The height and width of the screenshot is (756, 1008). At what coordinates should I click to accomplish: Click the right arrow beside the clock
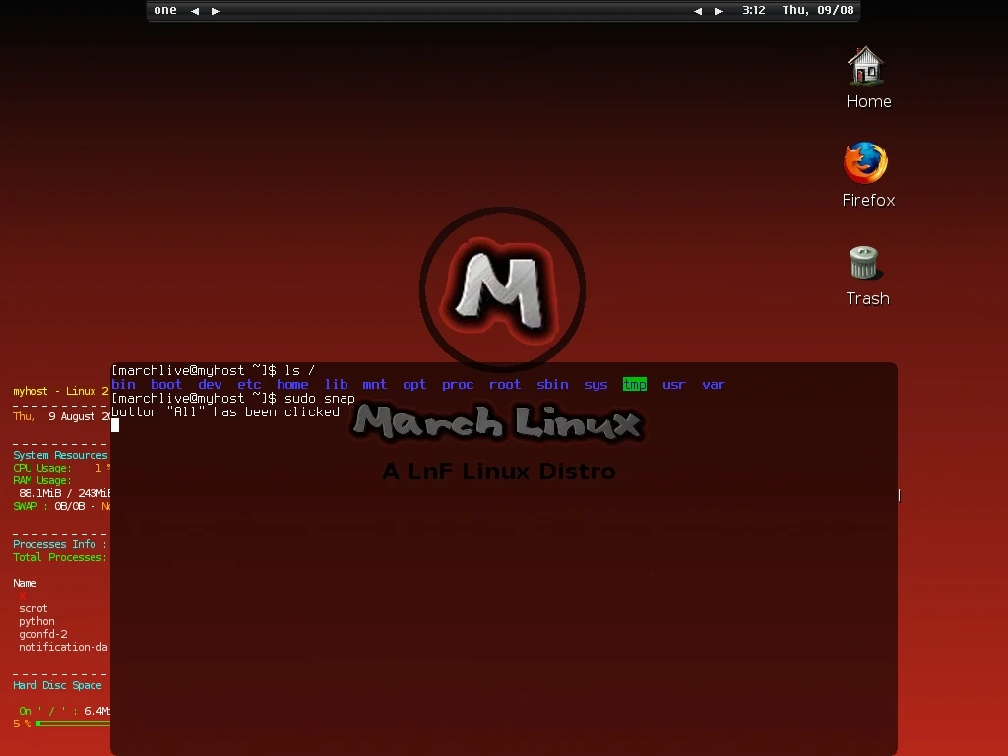[720, 10]
